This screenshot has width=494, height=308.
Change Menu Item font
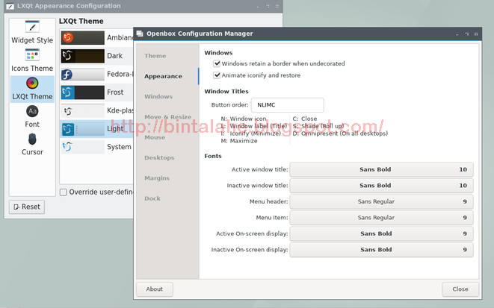[382, 218]
